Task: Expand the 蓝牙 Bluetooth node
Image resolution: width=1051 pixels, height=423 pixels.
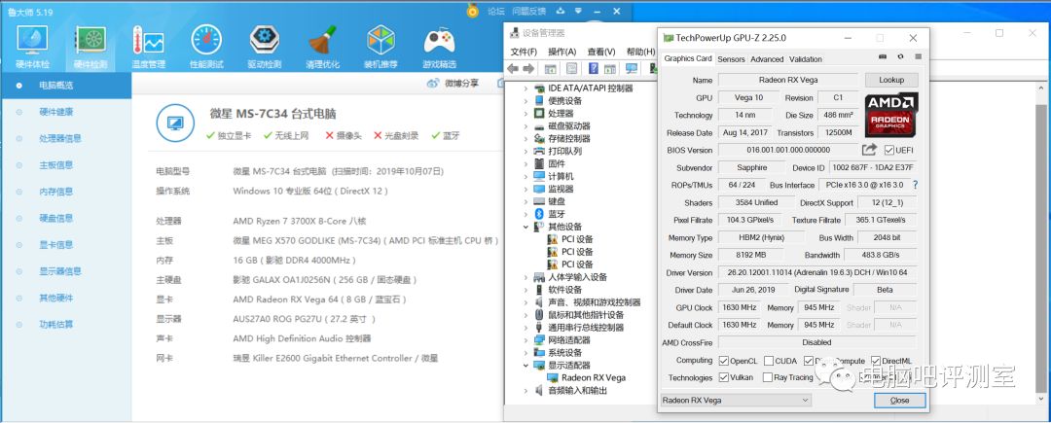Action: click(526, 214)
